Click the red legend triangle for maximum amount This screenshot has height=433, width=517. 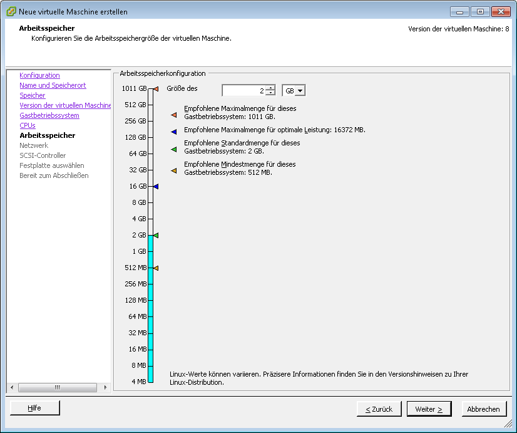click(x=174, y=115)
